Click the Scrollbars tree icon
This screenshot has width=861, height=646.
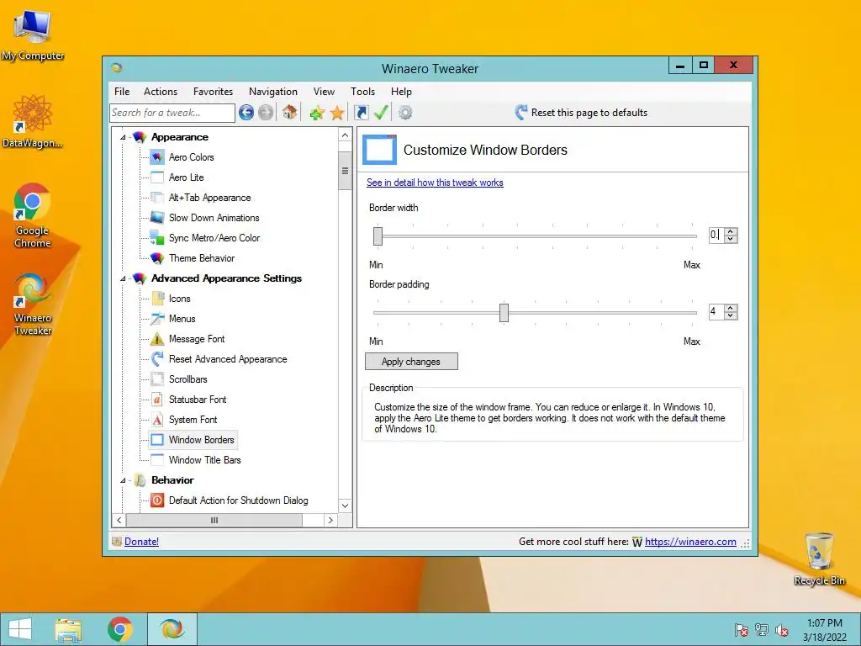pyautogui.click(x=157, y=379)
